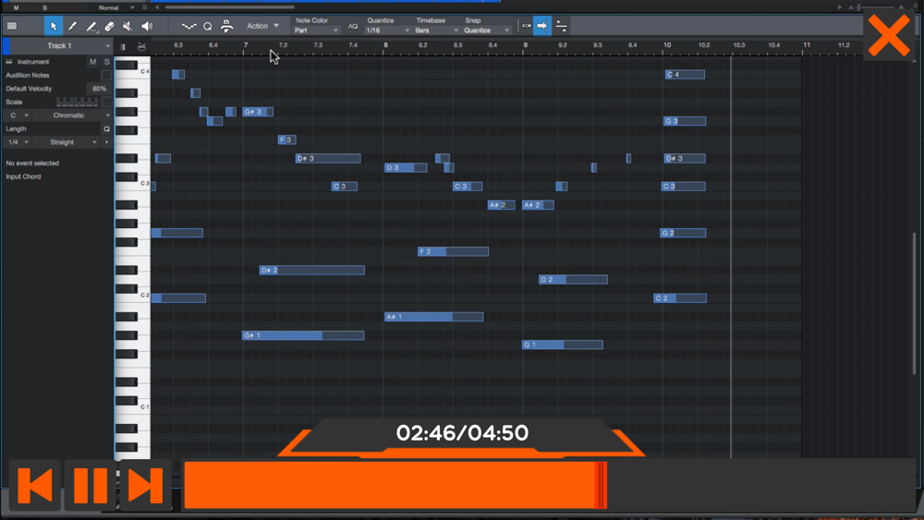Select the D 2 note
Viewport: 924px width, 520px height.
click(x=573, y=280)
